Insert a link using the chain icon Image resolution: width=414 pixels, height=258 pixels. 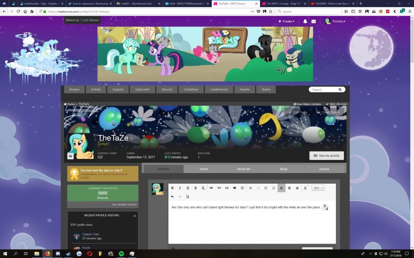pyautogui.click(x=211, y=188)
